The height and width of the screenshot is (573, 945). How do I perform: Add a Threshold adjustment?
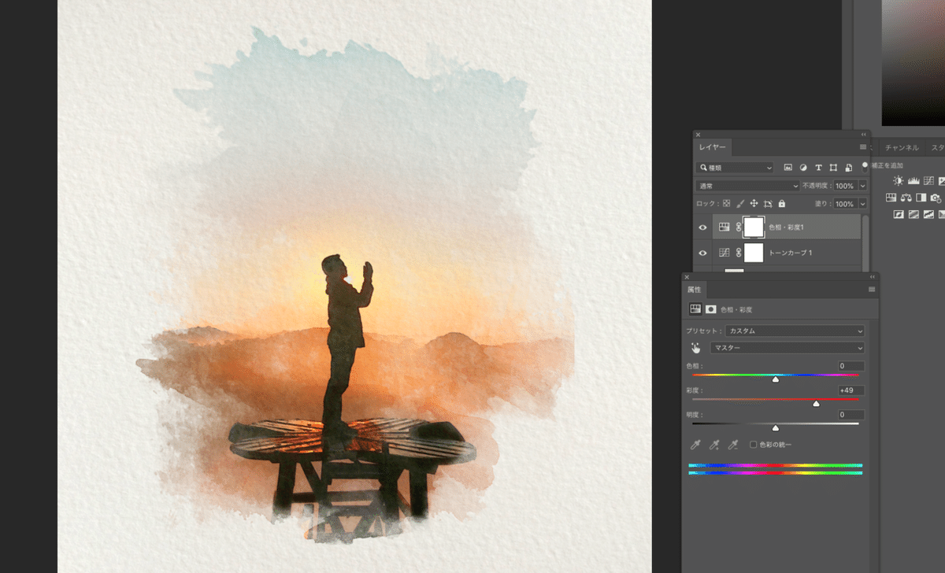(928, 214)
